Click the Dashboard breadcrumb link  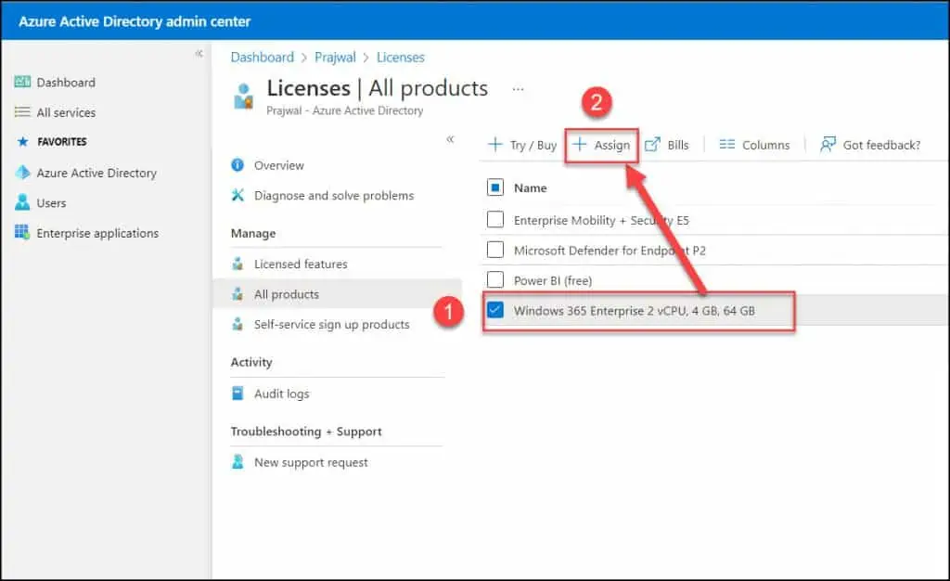[263, 57]
